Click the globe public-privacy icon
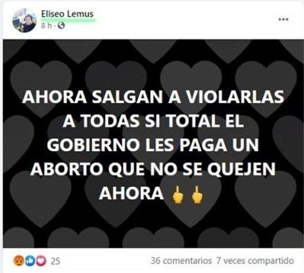 [x=61, y=25]
